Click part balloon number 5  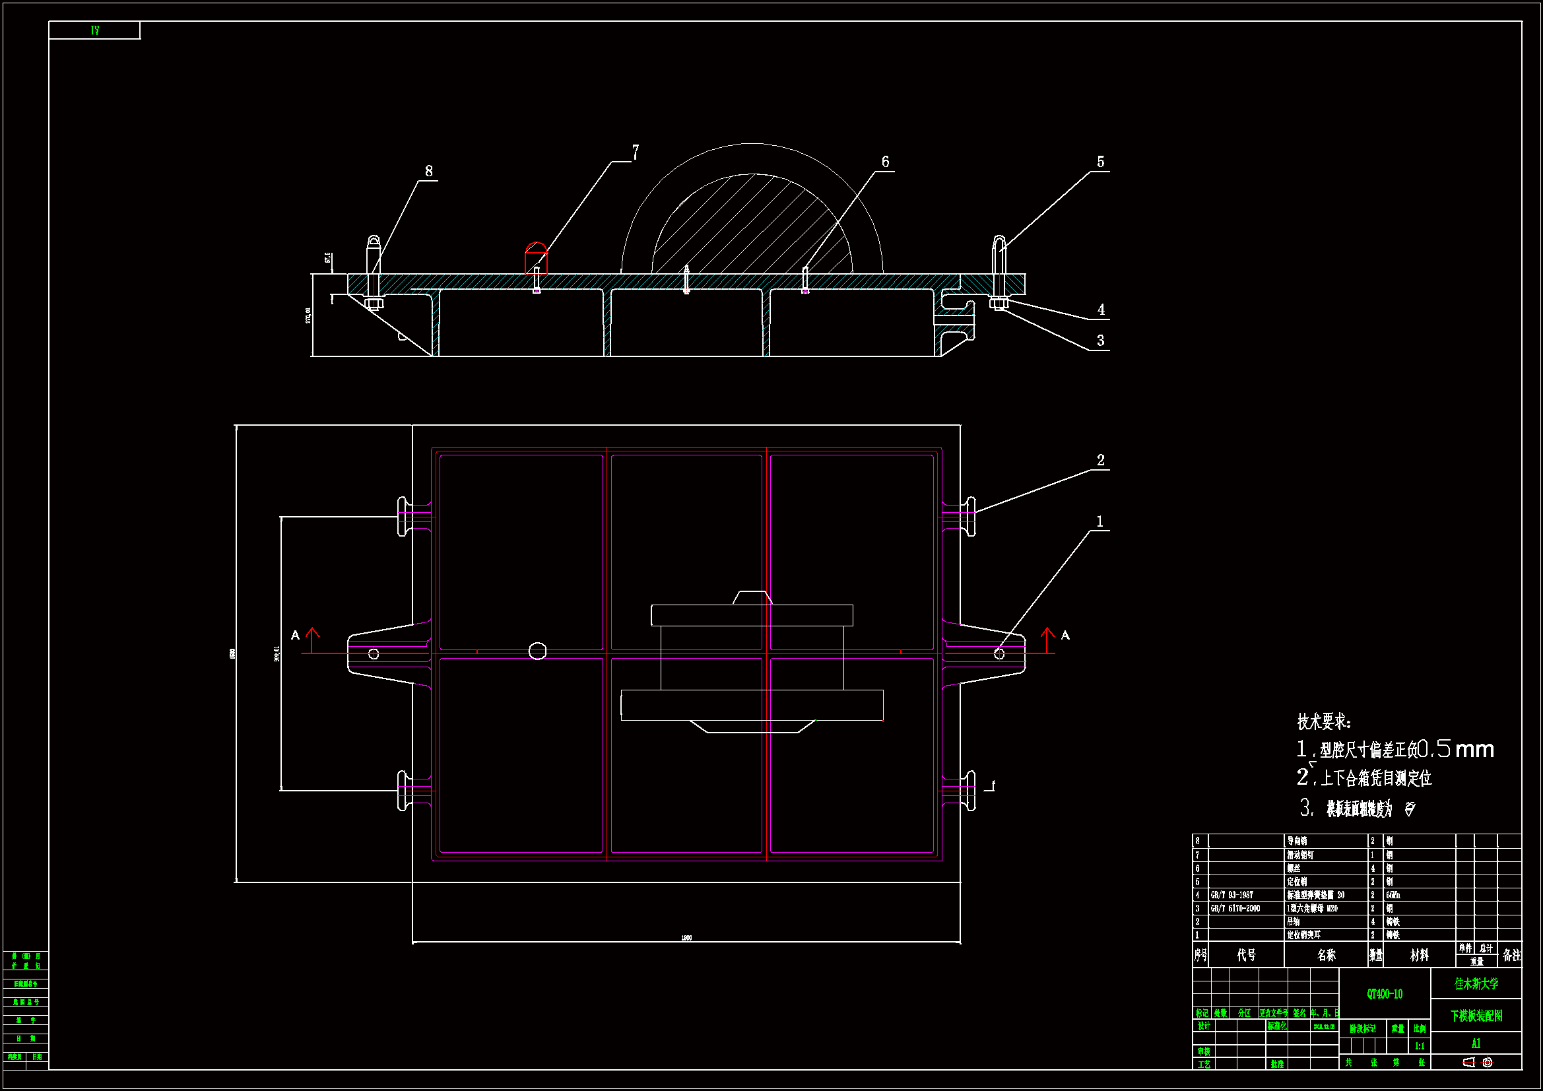[1100, 162]
